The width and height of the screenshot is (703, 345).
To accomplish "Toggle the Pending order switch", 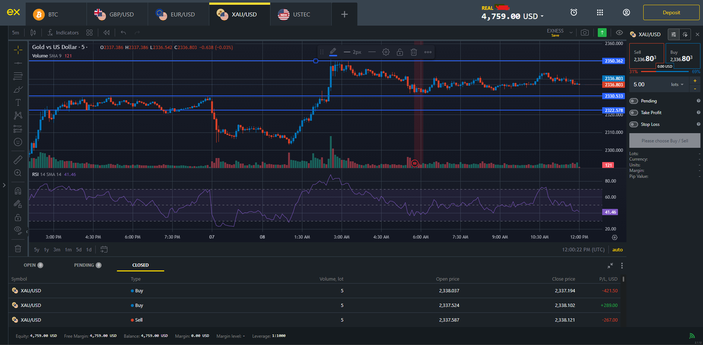I will tap(634, 101).
